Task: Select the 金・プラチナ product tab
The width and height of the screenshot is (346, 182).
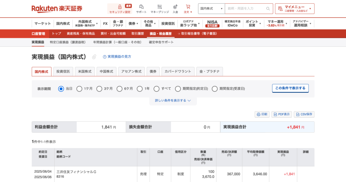Action: tap(209, 72)
